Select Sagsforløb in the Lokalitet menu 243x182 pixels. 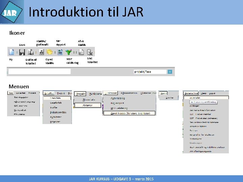(x=56, y=102)
